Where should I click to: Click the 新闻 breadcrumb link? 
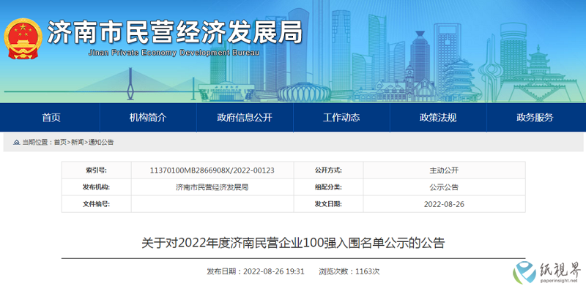coord(78,142)
